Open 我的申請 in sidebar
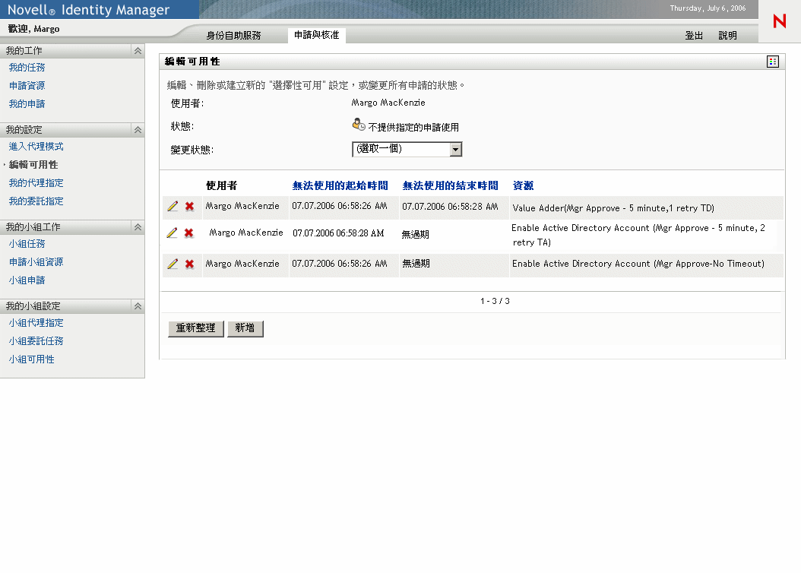The width and height of the screenshot is (801, 573). coord(27,103)
